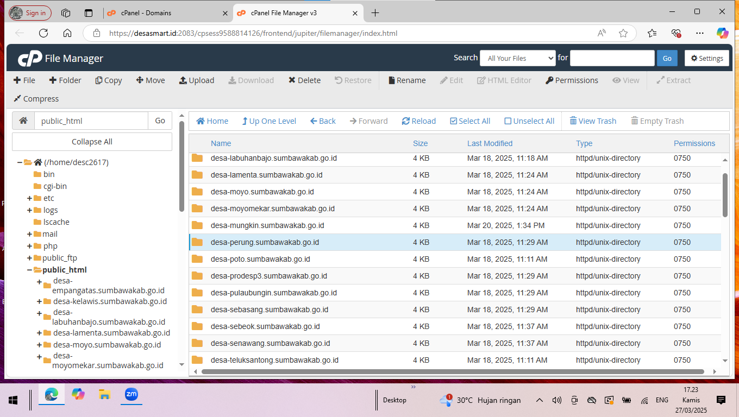Click the home icon beside path field
The height and width of the screenshot is (417, 739).
pyautogui.click(x=23, y=121)
